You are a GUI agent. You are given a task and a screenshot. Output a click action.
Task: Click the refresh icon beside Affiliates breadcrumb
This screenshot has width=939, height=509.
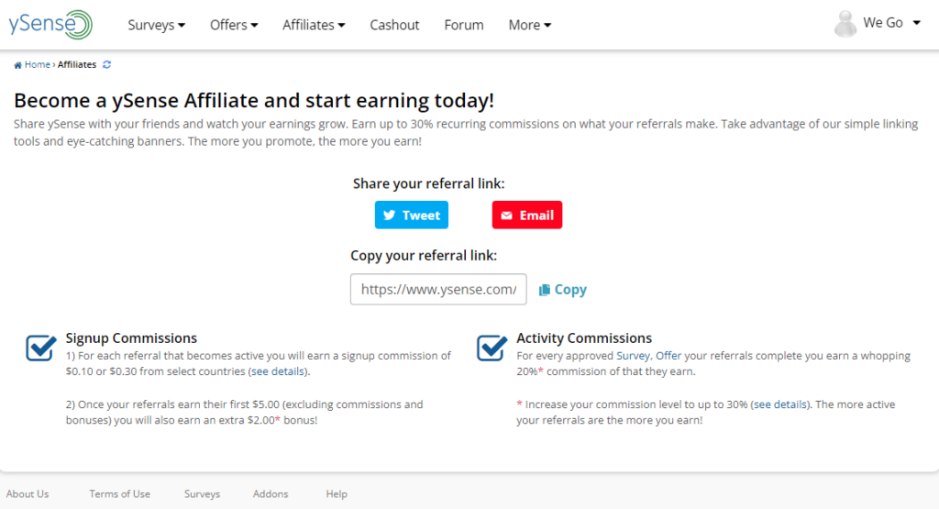[107, 65]
